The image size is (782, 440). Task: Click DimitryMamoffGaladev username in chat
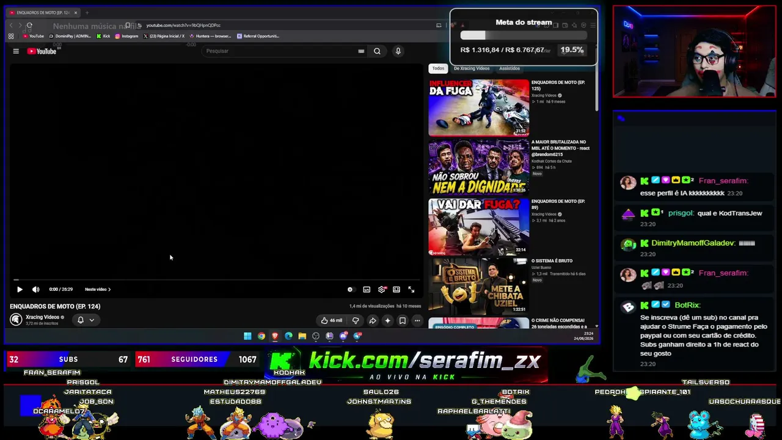[x=693, y=243]
